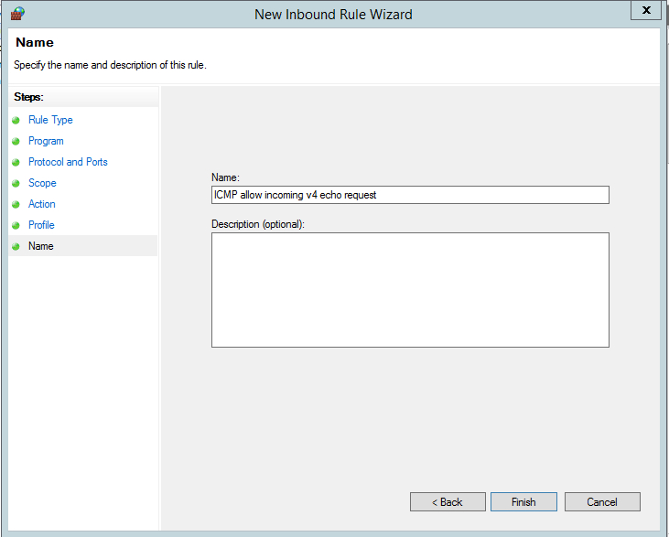
Task: Go to the Rule Type step
Action: (x=50, y=120)
